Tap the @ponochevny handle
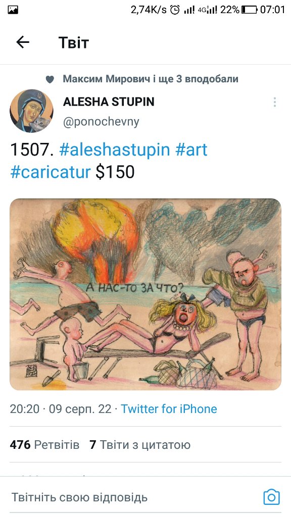 coord(101,122)
